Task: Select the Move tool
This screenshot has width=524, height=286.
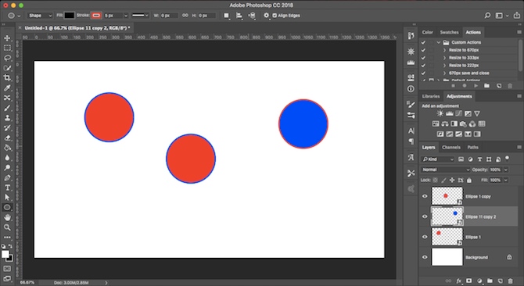Action: tap(7, 38)
